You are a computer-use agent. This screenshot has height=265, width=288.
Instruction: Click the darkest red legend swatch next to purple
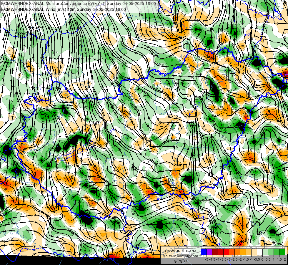pos(215,252)
